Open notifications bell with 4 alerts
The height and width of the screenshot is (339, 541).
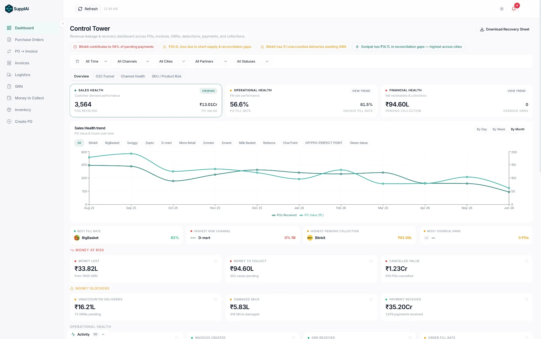coord(514,9)
